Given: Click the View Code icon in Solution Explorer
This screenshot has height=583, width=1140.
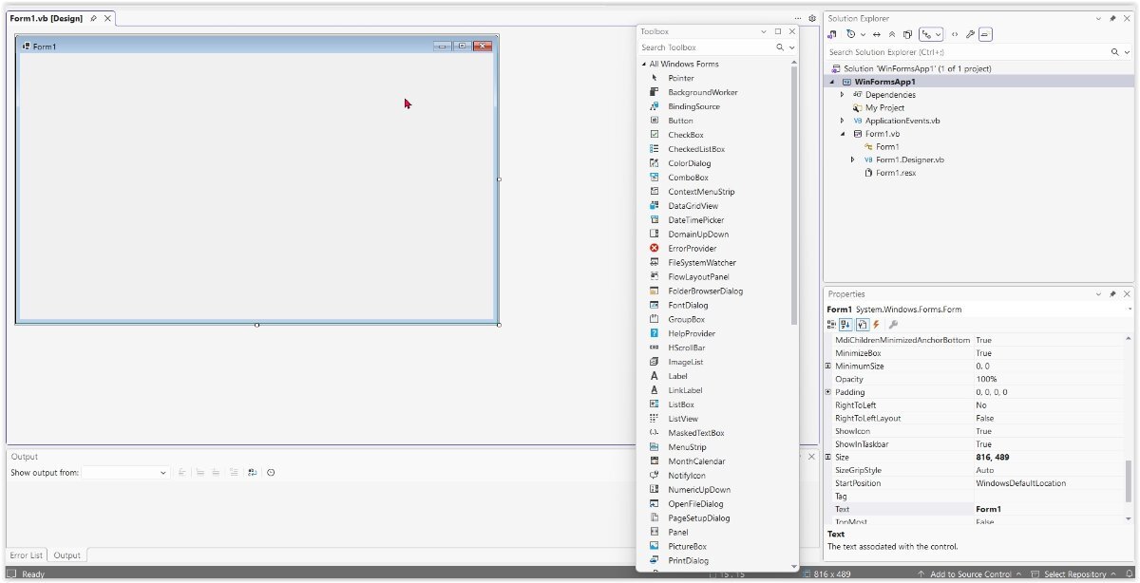Looking at the screenshot, I should pyautogui.click(x=955, y=34).
